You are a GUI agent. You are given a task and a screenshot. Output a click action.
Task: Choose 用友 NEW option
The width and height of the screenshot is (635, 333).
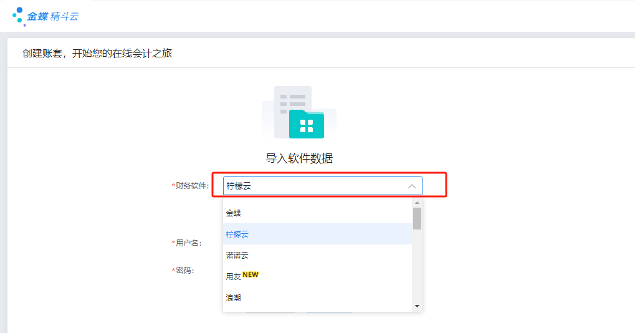pos(318,276)
